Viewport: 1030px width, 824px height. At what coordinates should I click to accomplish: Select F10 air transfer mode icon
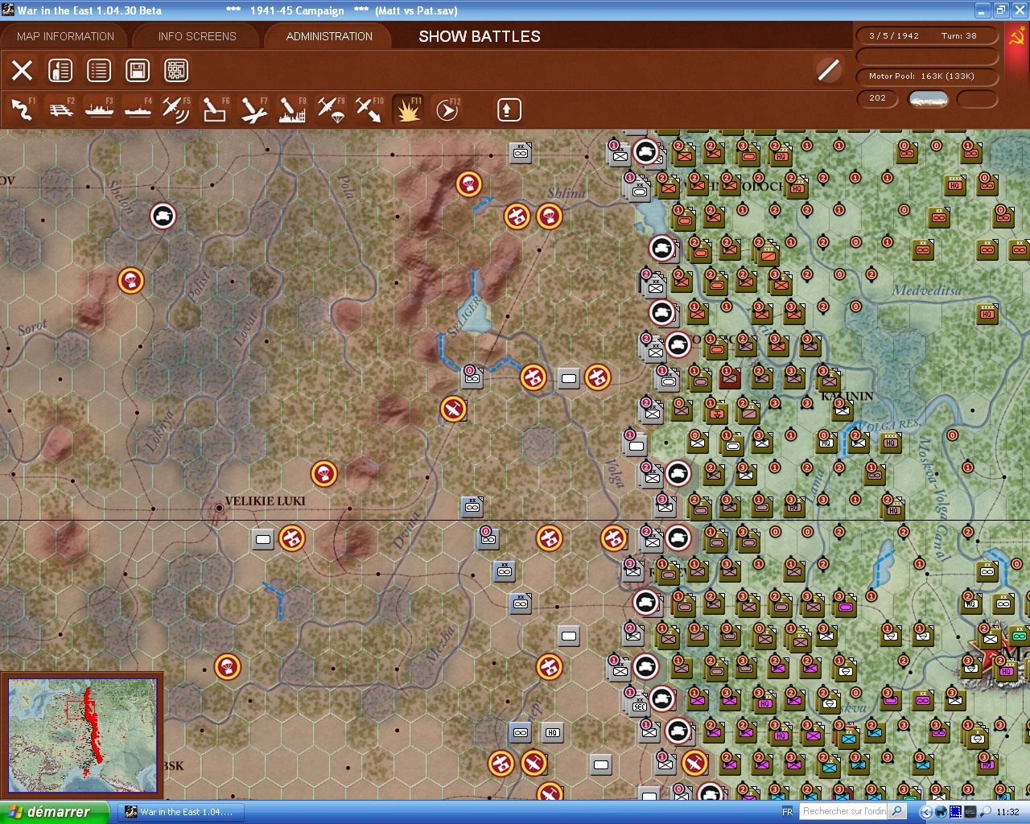(x=369, y=109)
